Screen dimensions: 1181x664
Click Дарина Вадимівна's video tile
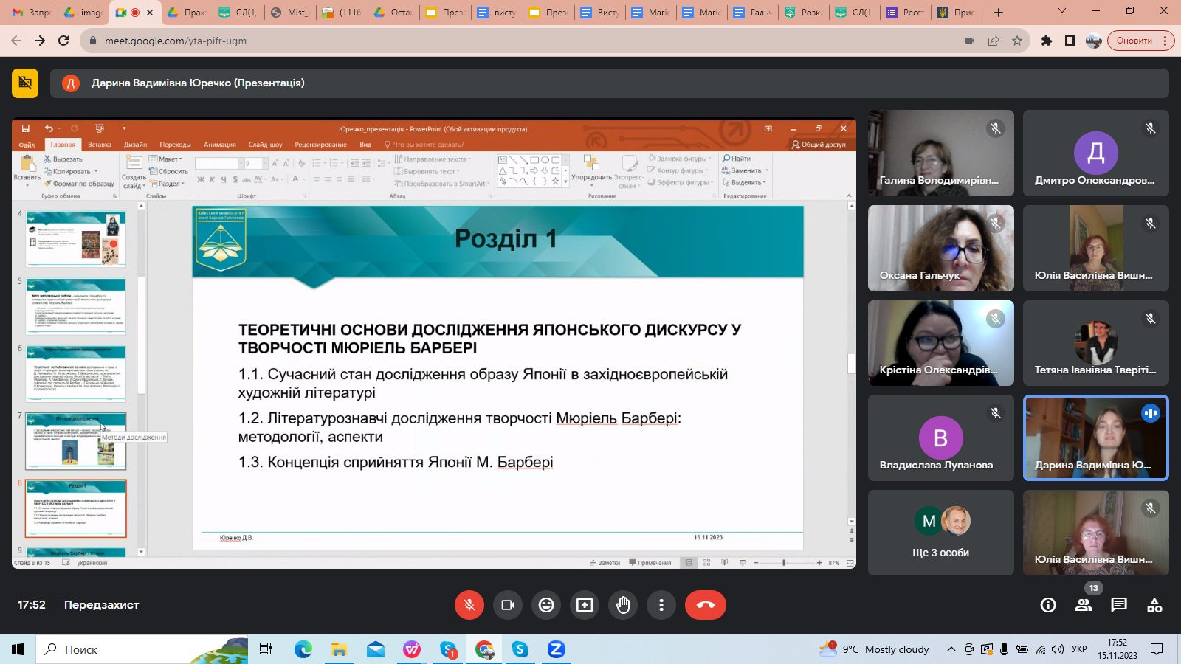tap(1095, 438)
